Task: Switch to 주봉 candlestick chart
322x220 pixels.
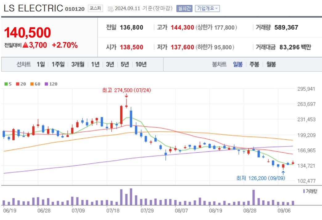Action: tap(254, 64)
